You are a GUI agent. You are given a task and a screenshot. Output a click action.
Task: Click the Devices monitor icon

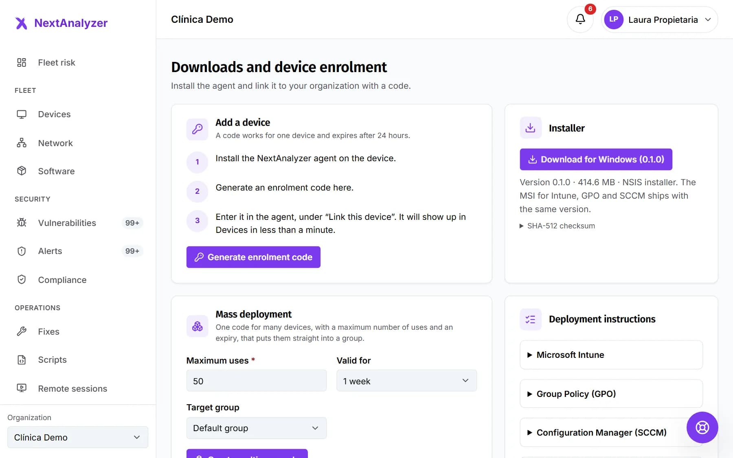pos(22,114)
